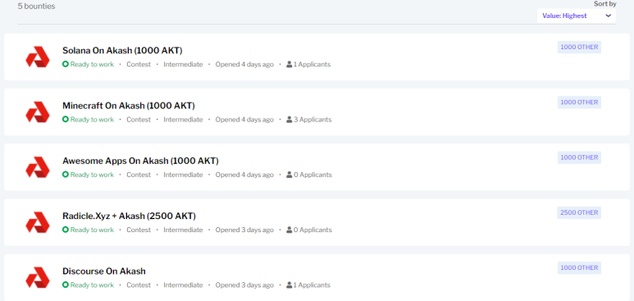
Task: Click '1 Applicants' on Discourse bounty
Action: pyautogui.click(x=312, y=285)
